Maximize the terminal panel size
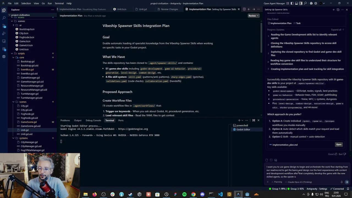This screenshot has height=198, width=352. point(254,120)
